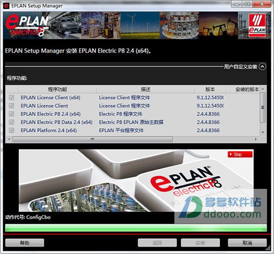
Task: Click description 'Electric P8 程序文件'
Action: tap(121, 114)
